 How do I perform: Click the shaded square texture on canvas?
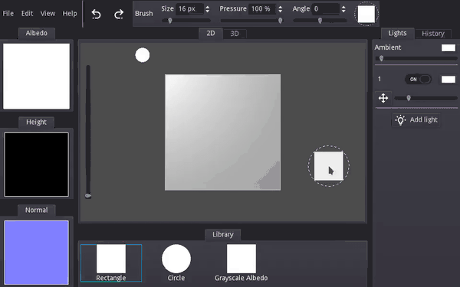tap(222, 132)
